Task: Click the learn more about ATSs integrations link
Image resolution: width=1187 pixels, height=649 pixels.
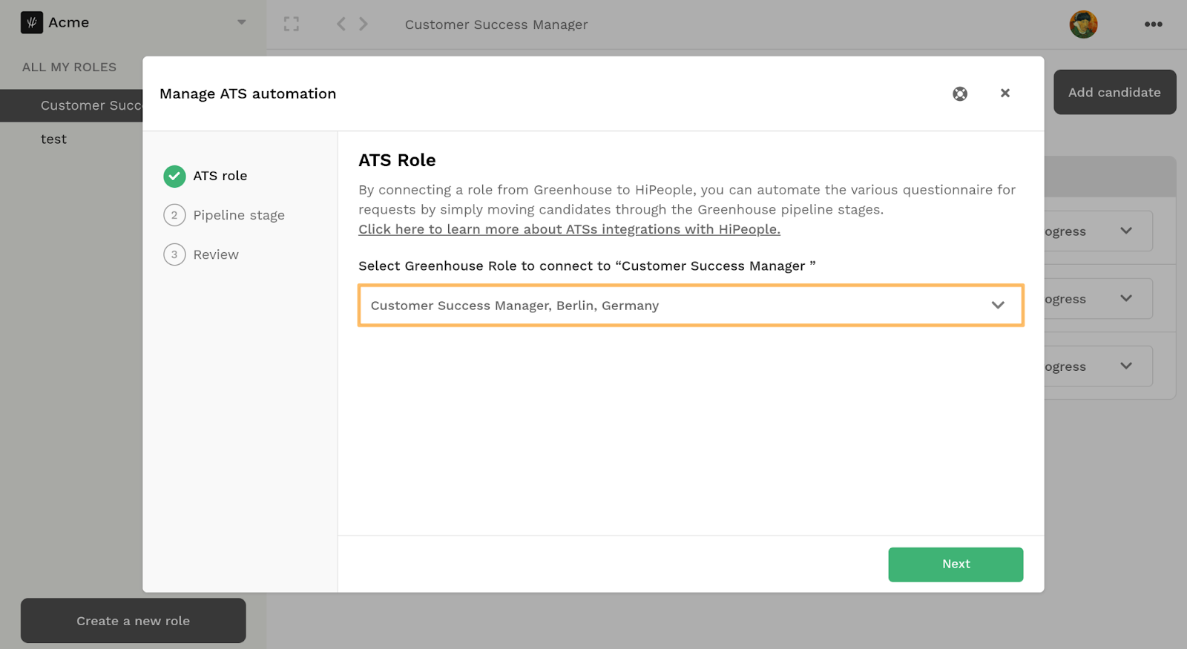Action: 569,230
